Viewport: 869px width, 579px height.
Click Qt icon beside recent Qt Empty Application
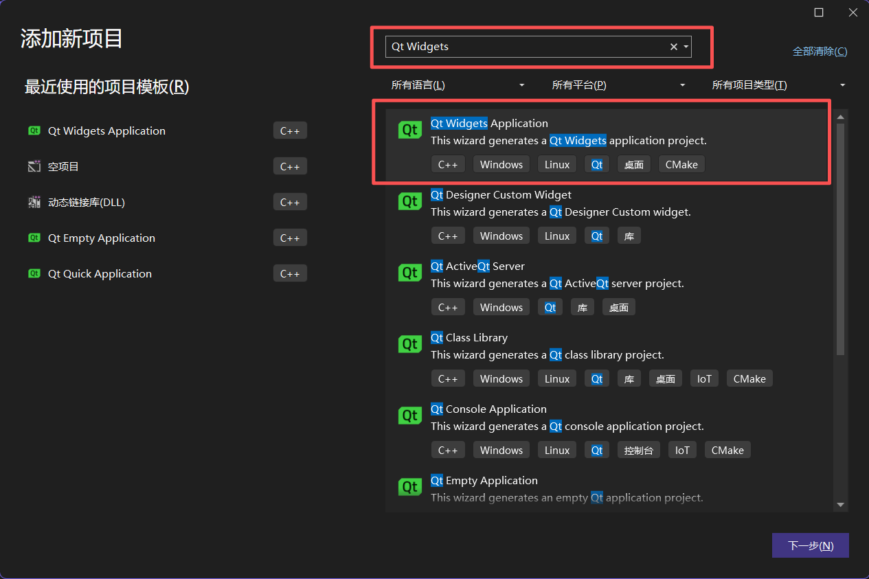(x=34, y=238)
